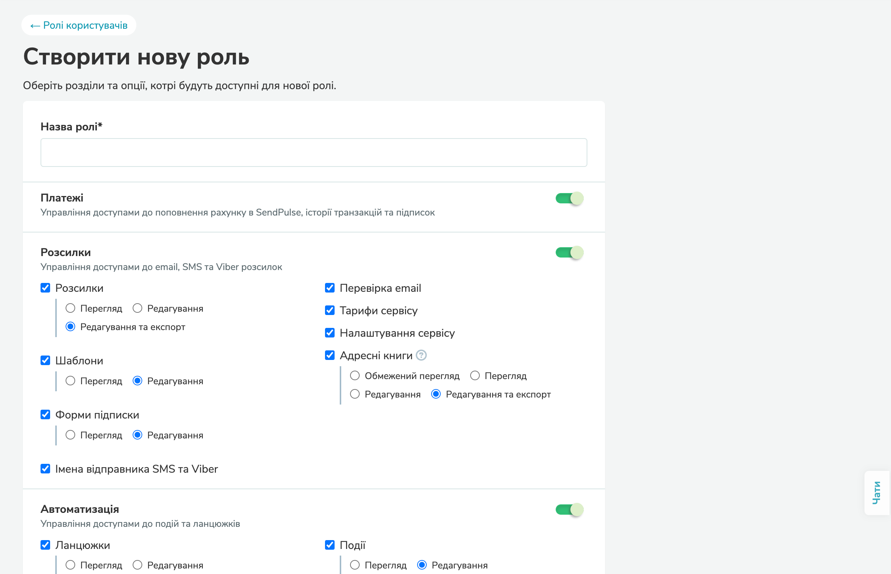
Task: Uncheck Перевірка email checkbox
Action: pos(329,288)
